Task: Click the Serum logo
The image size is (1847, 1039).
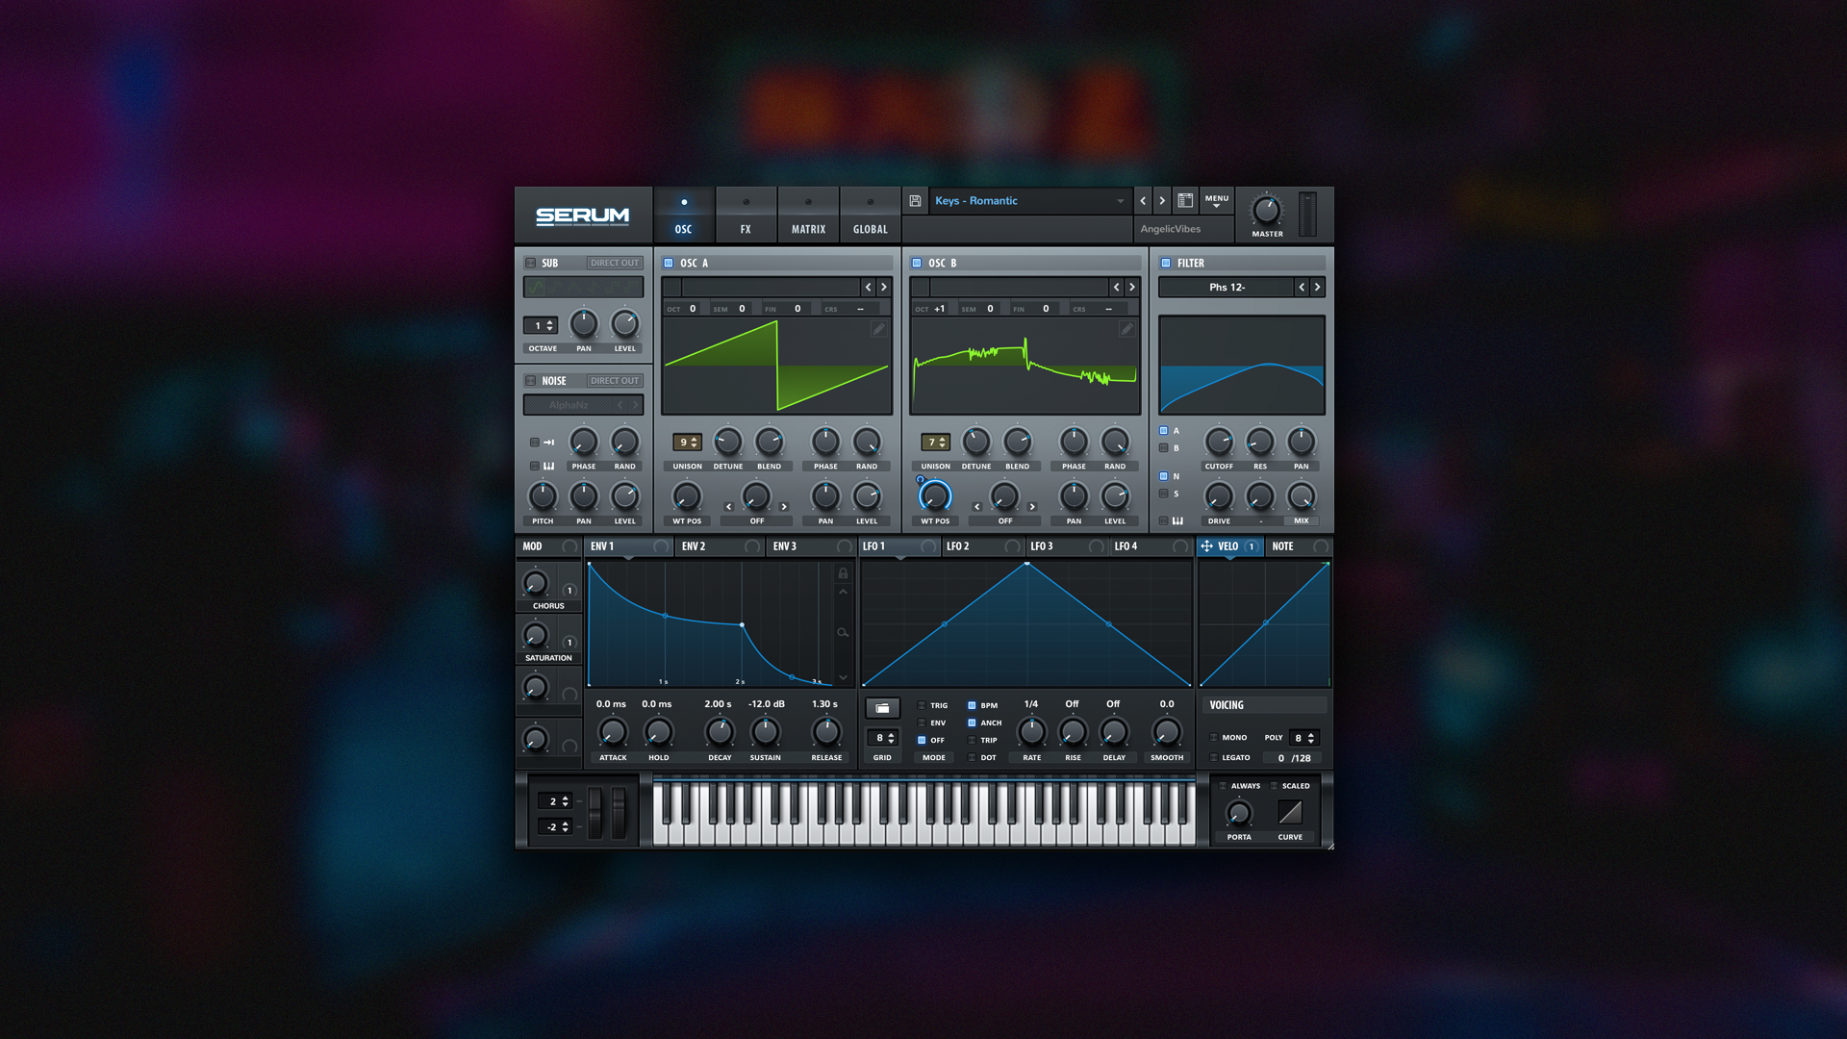Action: click(582, 215)
